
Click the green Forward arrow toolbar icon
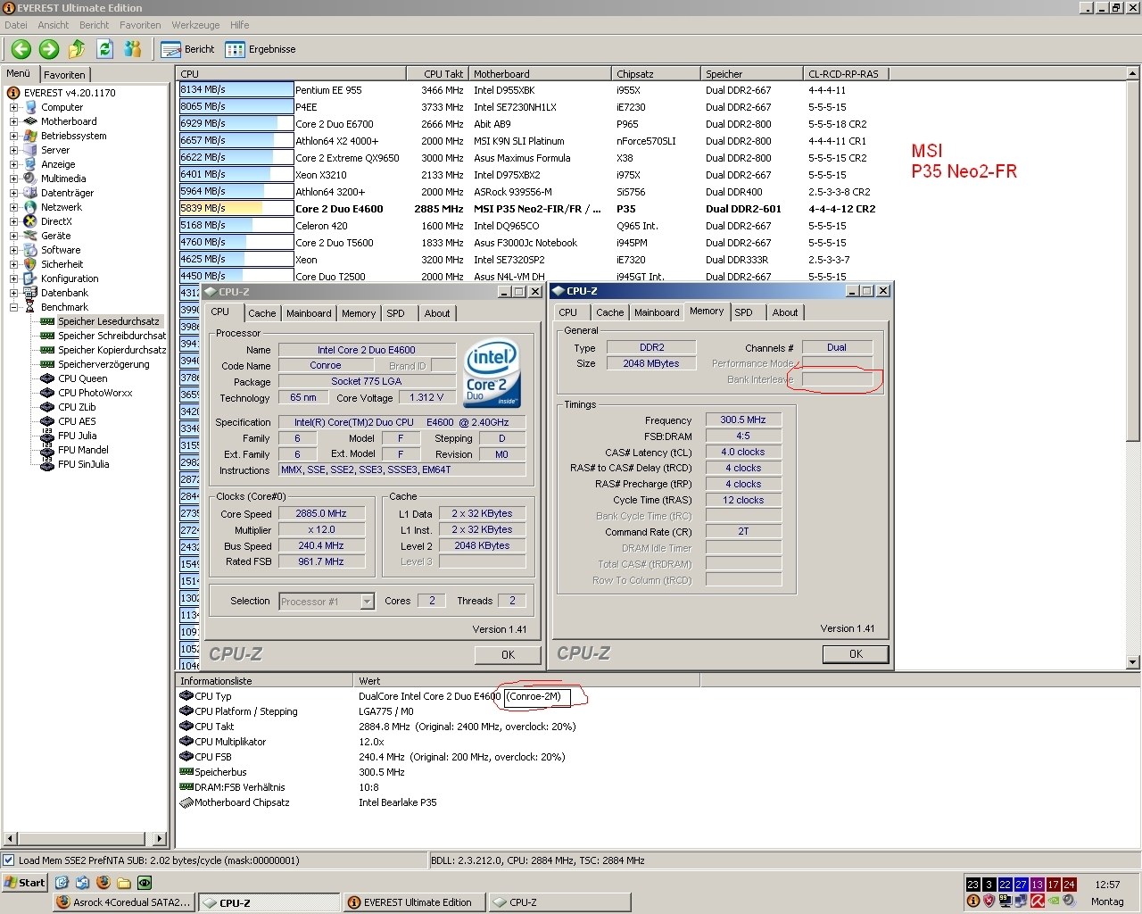49,49
